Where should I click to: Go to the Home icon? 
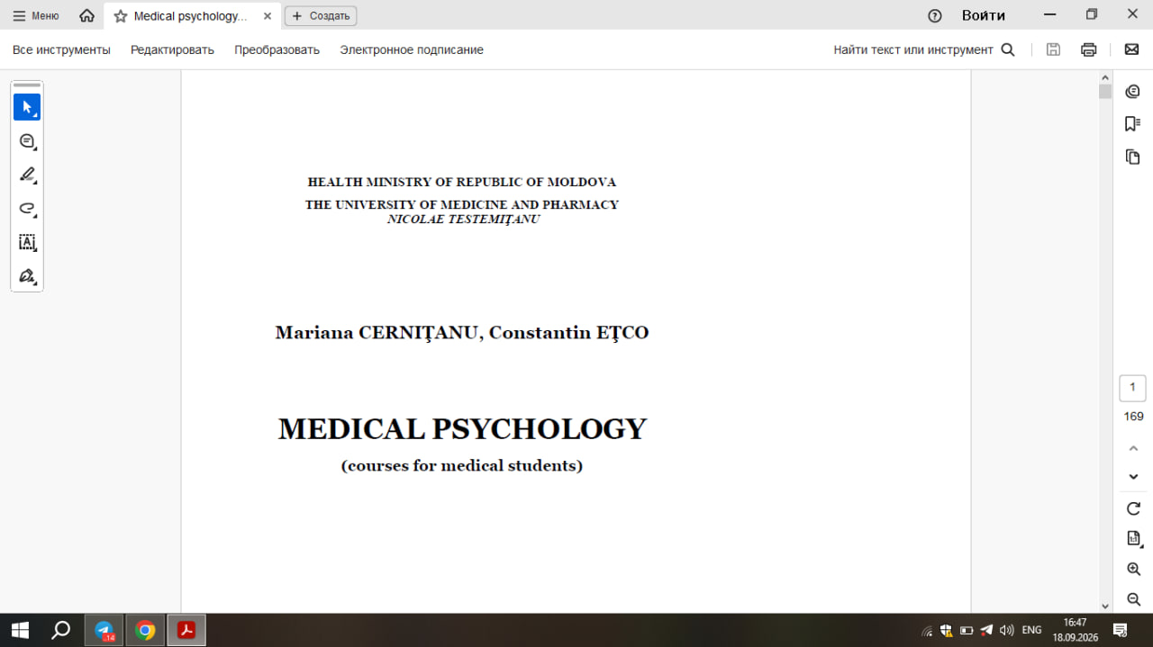[86, 15]
